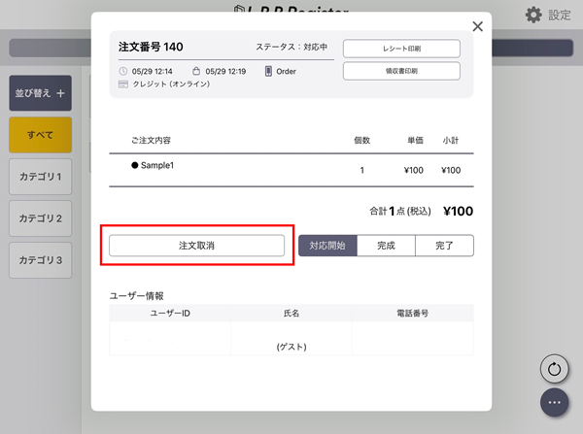This screenshot has height=434, width=583.
Task: Click the circular refresh icon
Action: [555, 369]
